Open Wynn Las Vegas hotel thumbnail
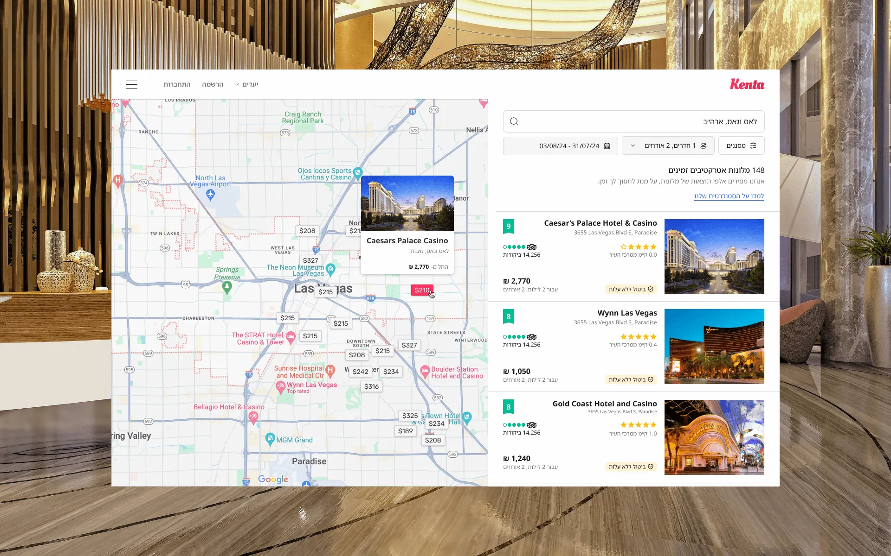 (x=714, y=347)
